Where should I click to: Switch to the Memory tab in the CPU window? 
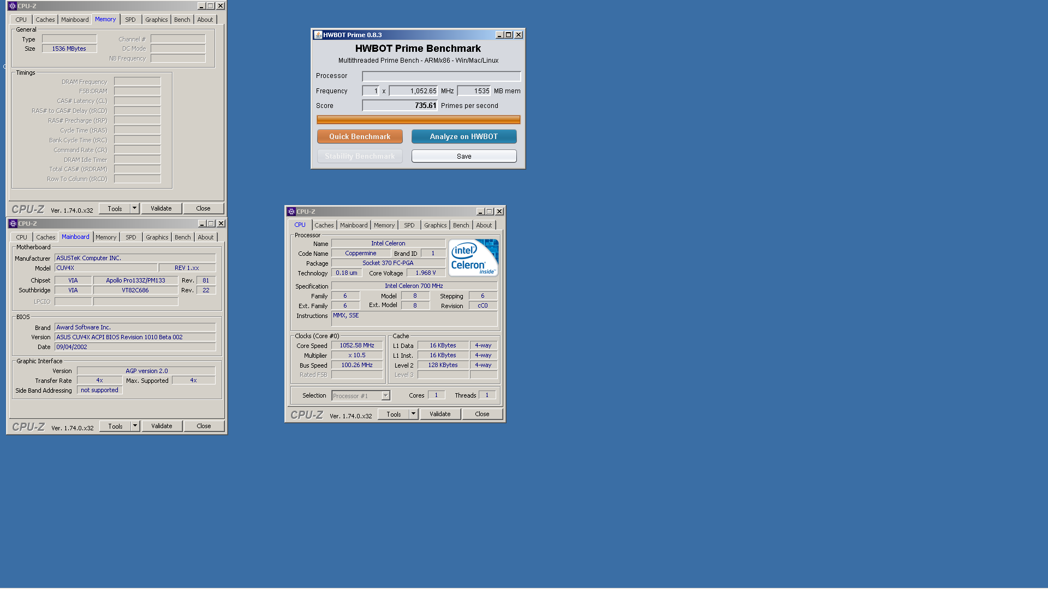point(384,225)
